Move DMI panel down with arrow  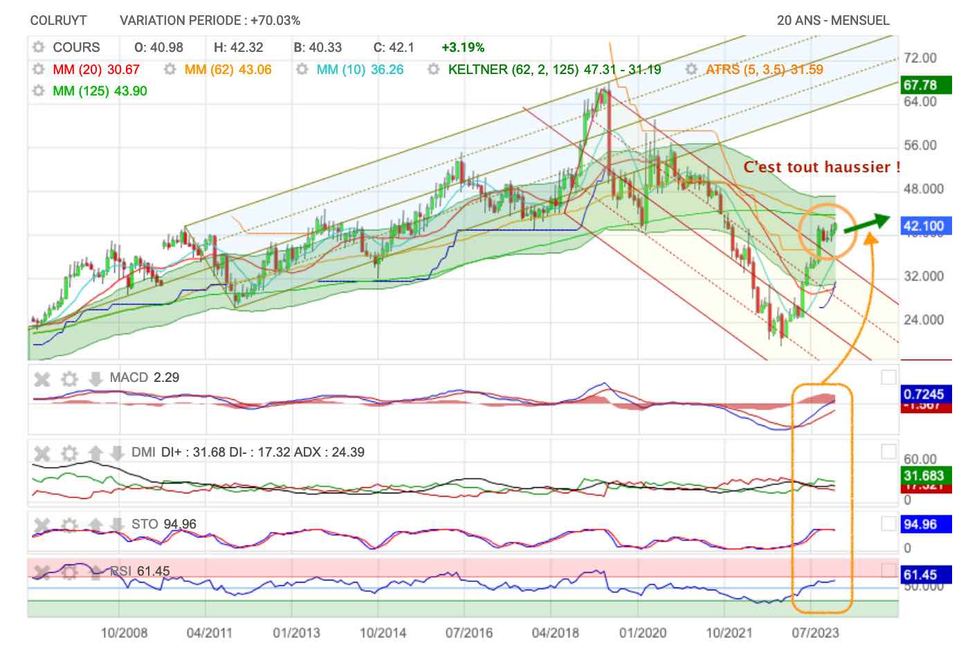coord(117,454)
